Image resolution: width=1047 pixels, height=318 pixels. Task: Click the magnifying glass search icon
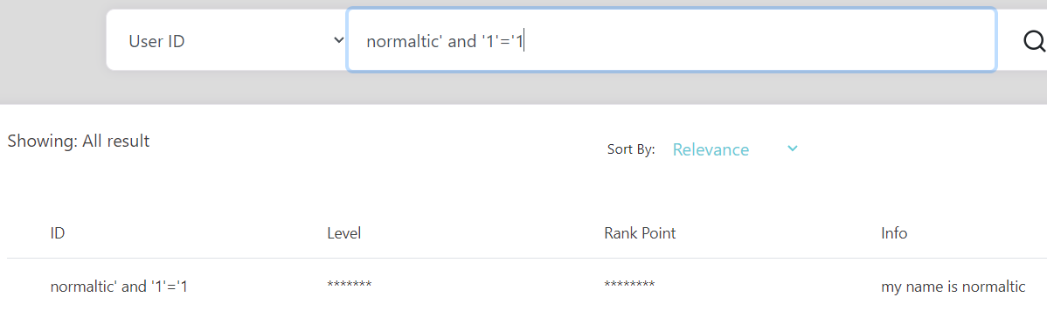1034,41
